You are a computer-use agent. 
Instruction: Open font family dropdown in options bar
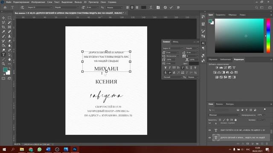(x=40, y=8)
